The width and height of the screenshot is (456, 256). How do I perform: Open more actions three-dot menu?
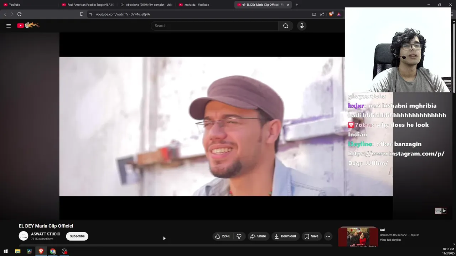click(328, 236)
